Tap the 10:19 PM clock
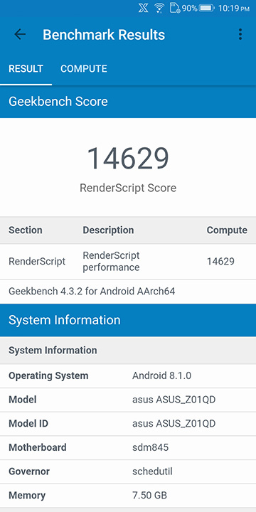 tap(233, 8)
